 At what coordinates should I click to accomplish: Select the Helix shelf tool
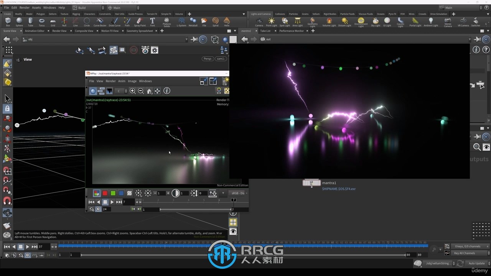click(227, 22)
